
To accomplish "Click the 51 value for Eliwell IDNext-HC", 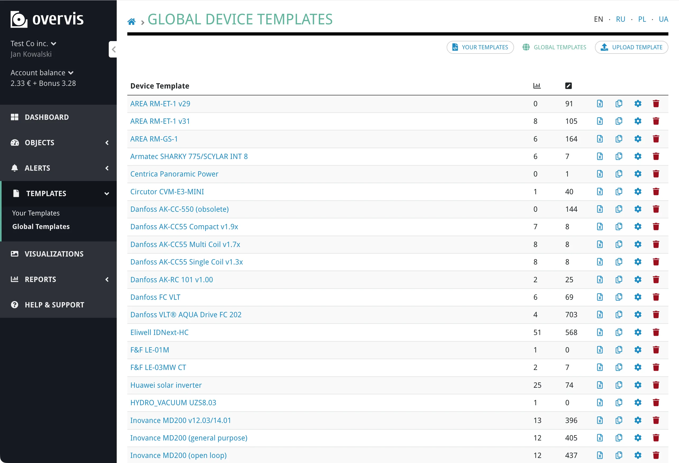I will point(537,332).
